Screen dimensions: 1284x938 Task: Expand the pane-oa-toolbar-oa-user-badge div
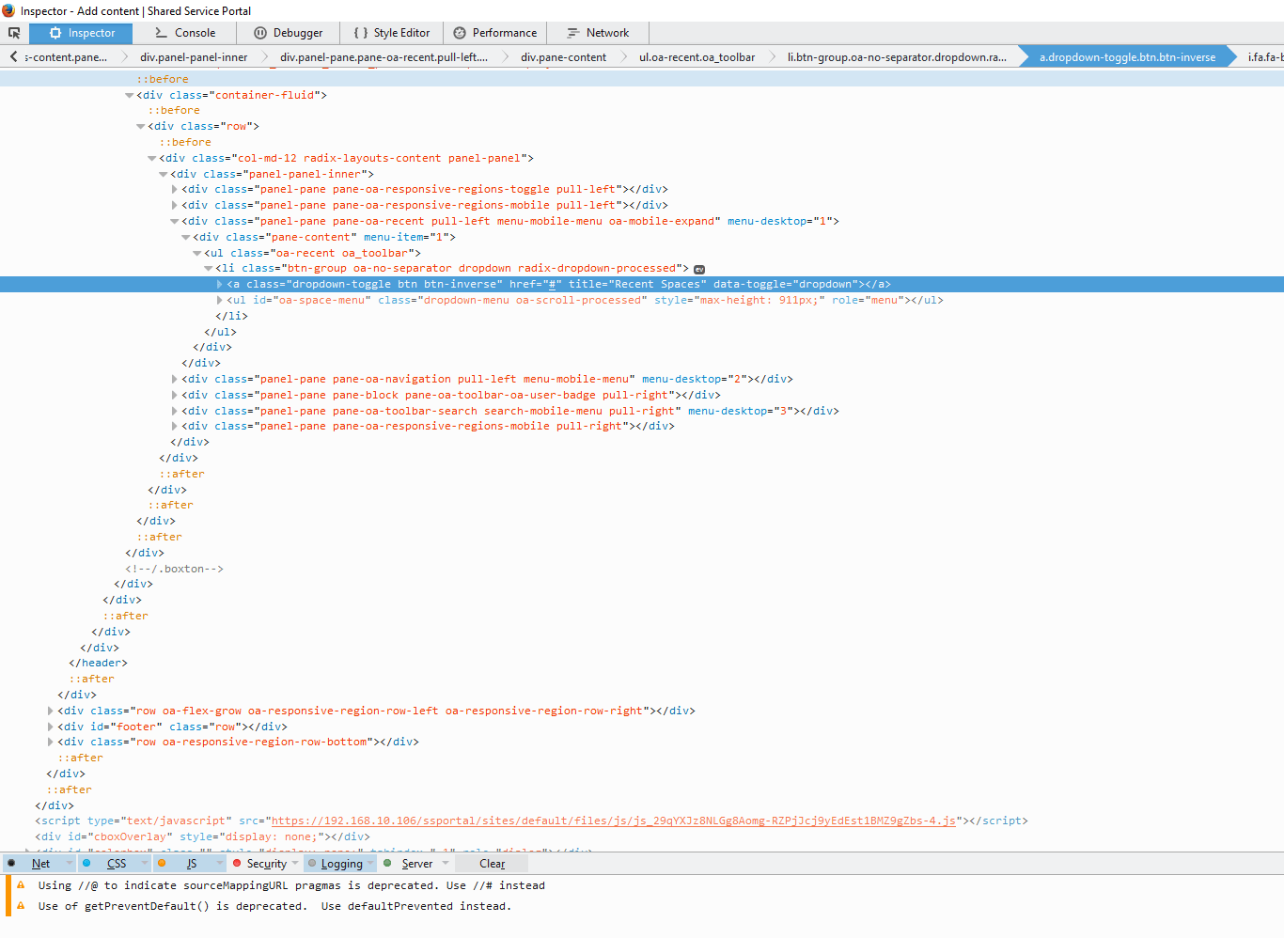click(175, 395)
